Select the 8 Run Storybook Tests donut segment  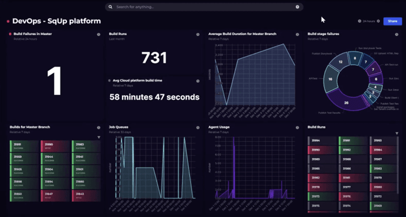355,58
